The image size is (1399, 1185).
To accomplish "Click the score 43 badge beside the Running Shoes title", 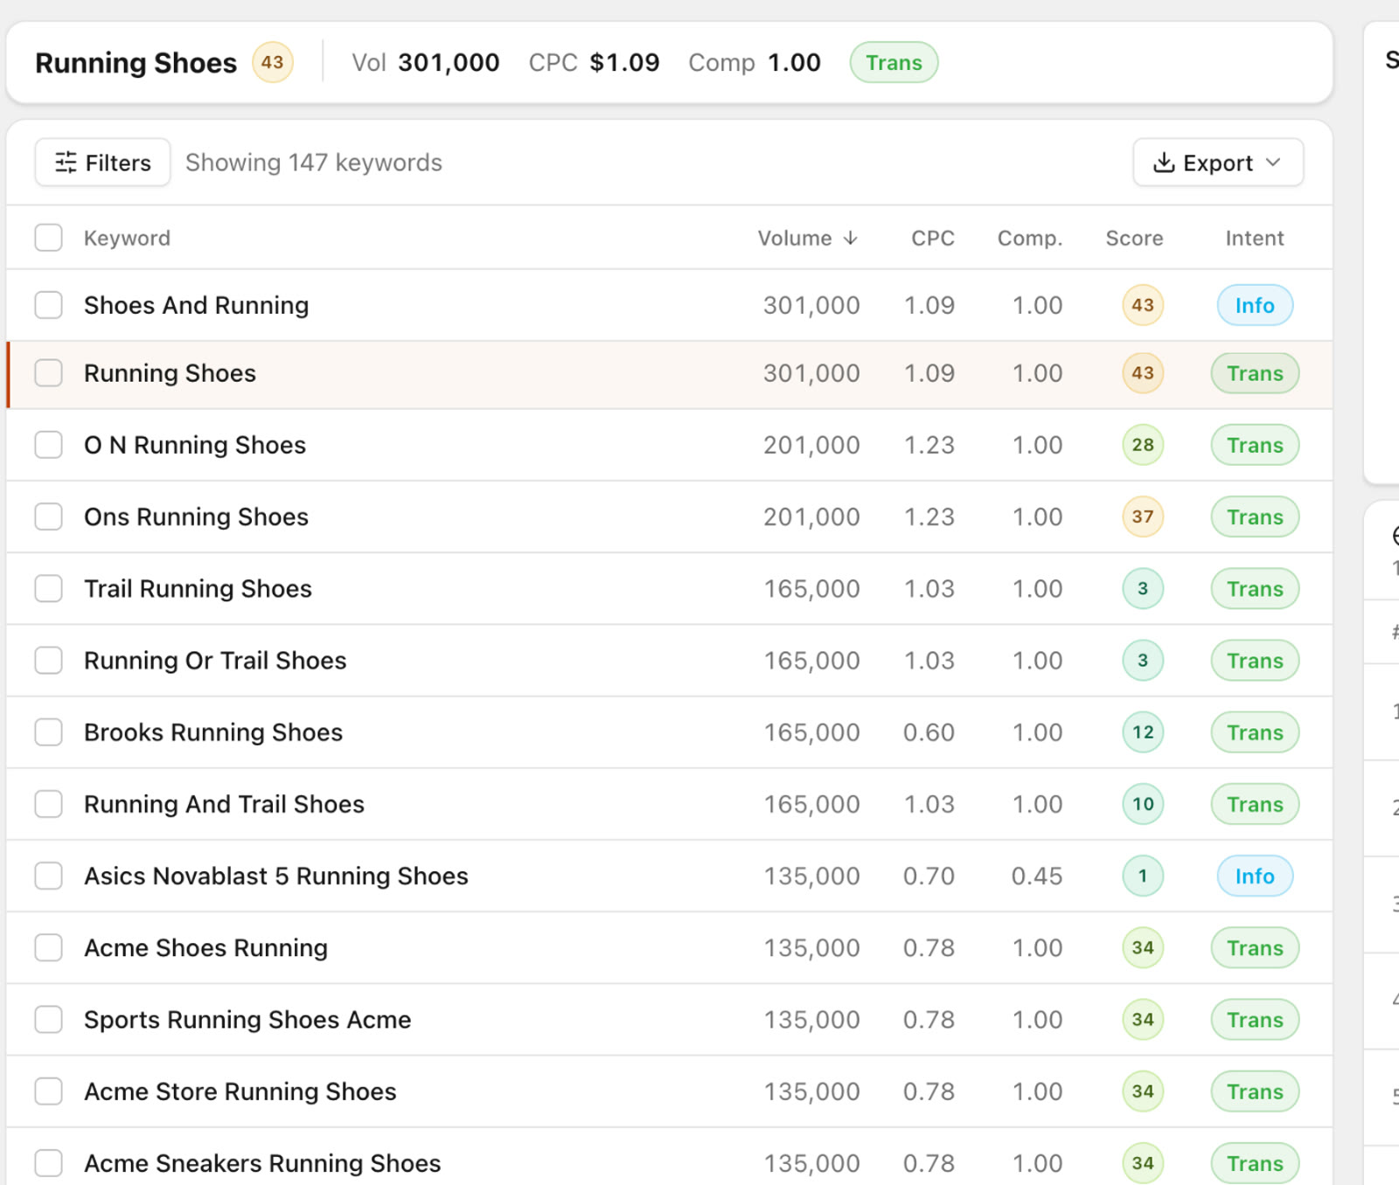I will pyautogui.click(x=273, y=63).
